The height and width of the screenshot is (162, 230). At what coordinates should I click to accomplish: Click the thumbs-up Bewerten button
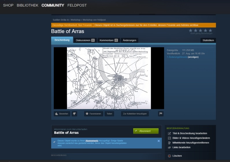pyautogui.click(x=62, y=114)
